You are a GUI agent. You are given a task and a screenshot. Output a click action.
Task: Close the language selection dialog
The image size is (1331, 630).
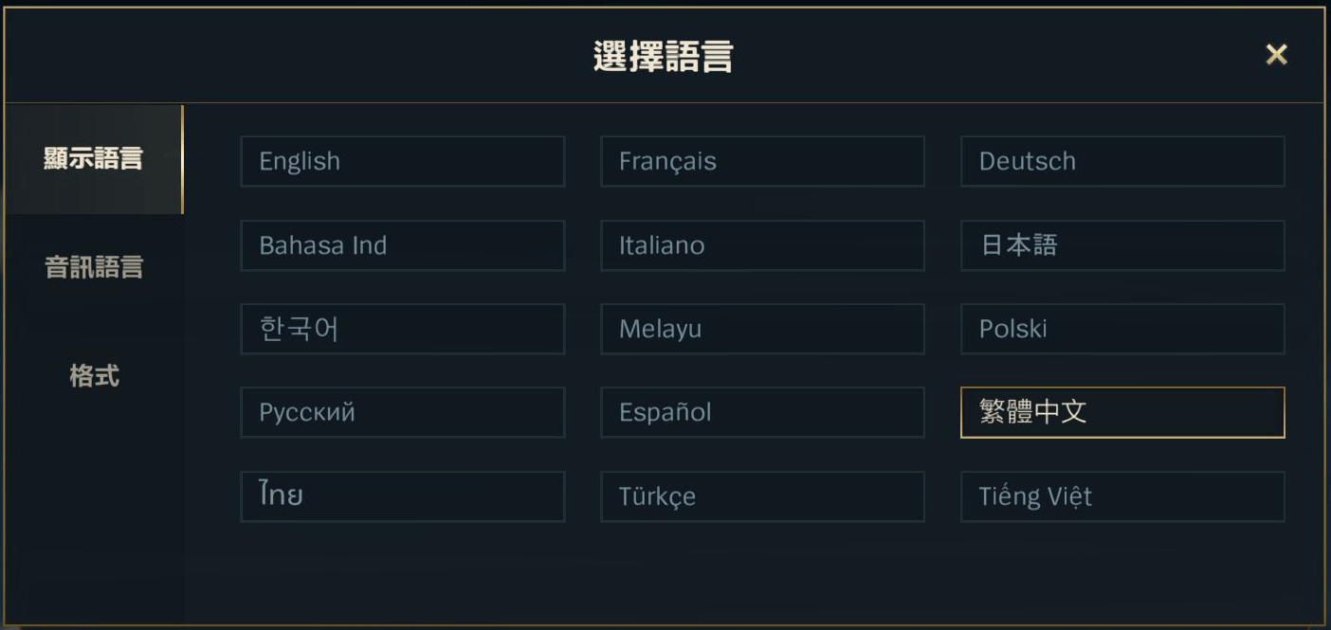point(1276,54)
